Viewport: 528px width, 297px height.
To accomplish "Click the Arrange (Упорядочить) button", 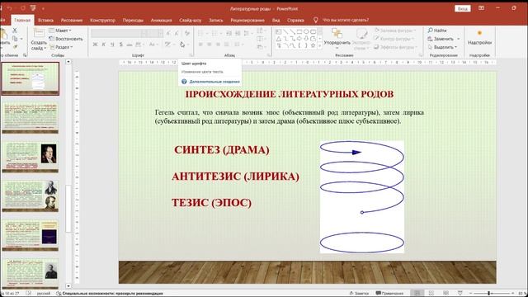I will click(337, 38).
